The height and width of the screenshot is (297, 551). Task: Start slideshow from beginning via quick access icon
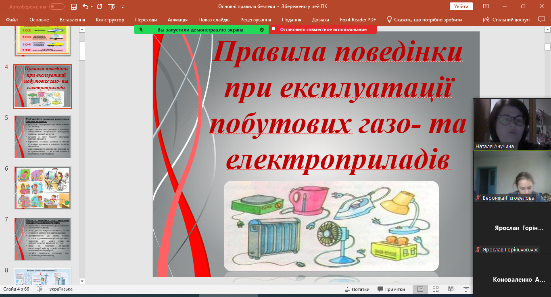click(x=112, y=6)
